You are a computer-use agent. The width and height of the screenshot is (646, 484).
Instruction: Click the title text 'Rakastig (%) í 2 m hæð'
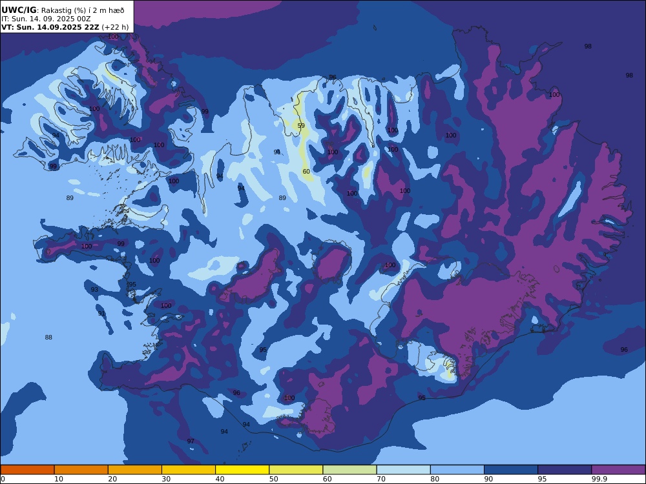[83, 11]
